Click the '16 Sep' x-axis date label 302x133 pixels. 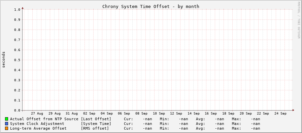(x=211, y=114)
